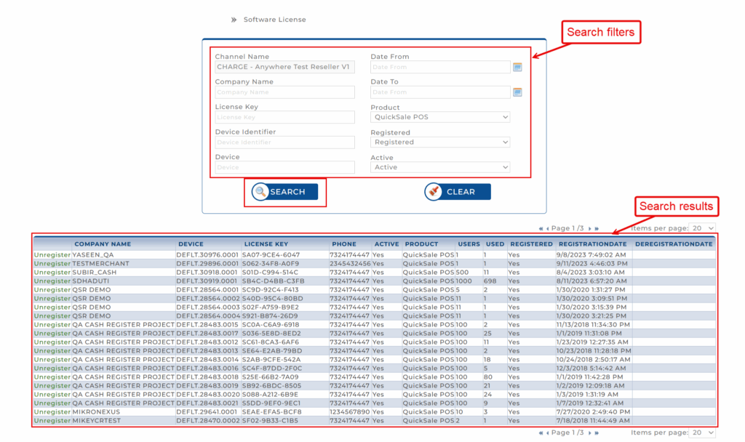Go to previous page in bottom pager
Image resolution: width=745 pixels, height=442 pixels.
547,433
